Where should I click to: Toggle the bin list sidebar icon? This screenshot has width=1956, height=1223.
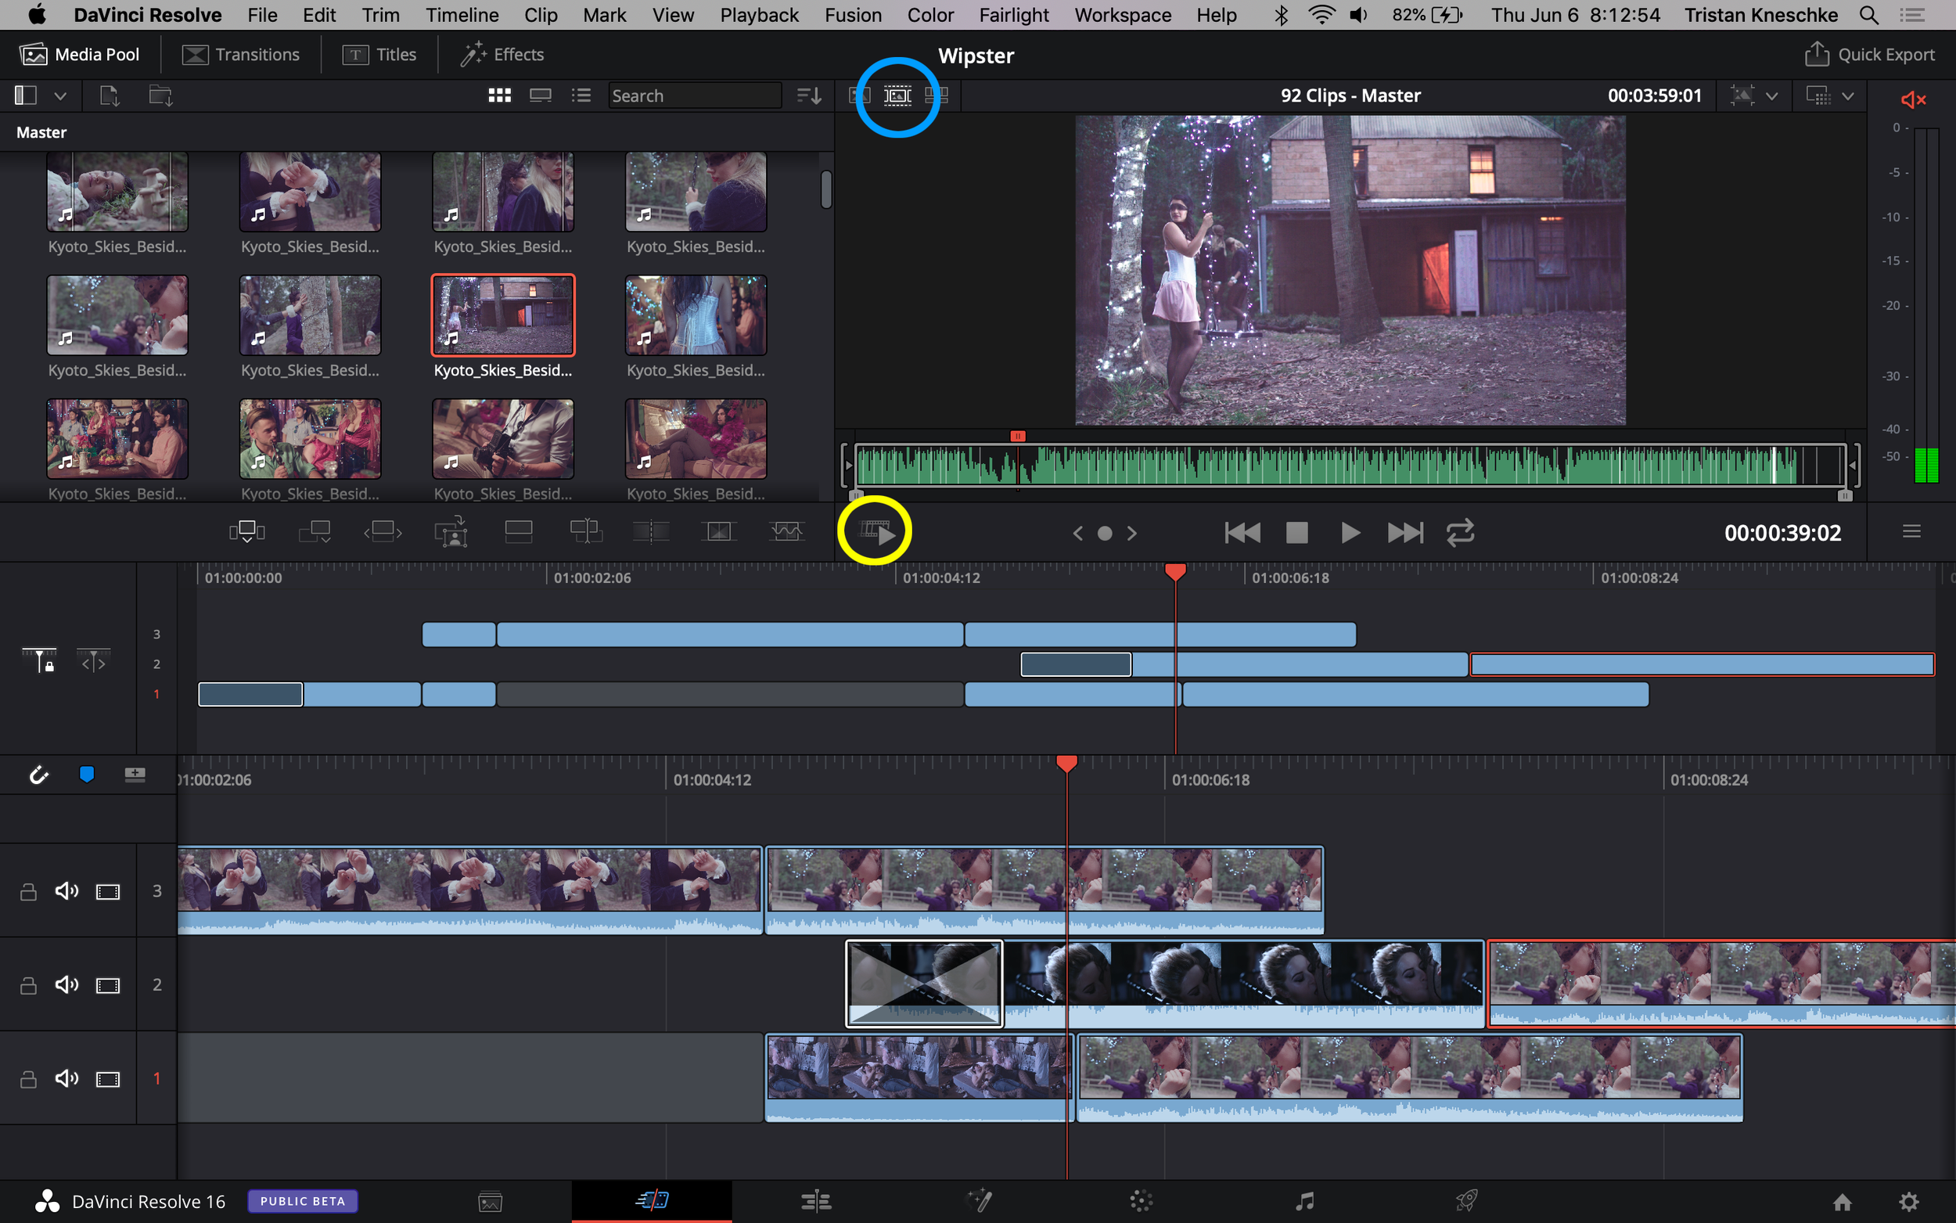click(x=26, y=95)
